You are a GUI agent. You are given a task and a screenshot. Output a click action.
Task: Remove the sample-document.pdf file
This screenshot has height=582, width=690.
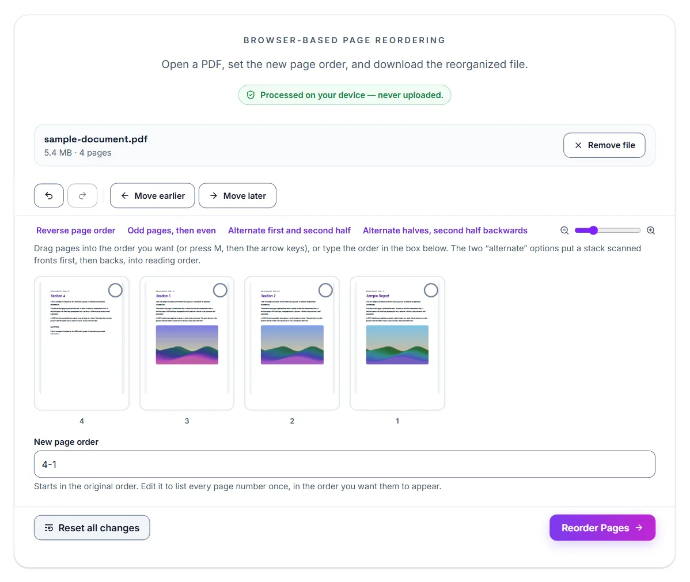[604, 145]
